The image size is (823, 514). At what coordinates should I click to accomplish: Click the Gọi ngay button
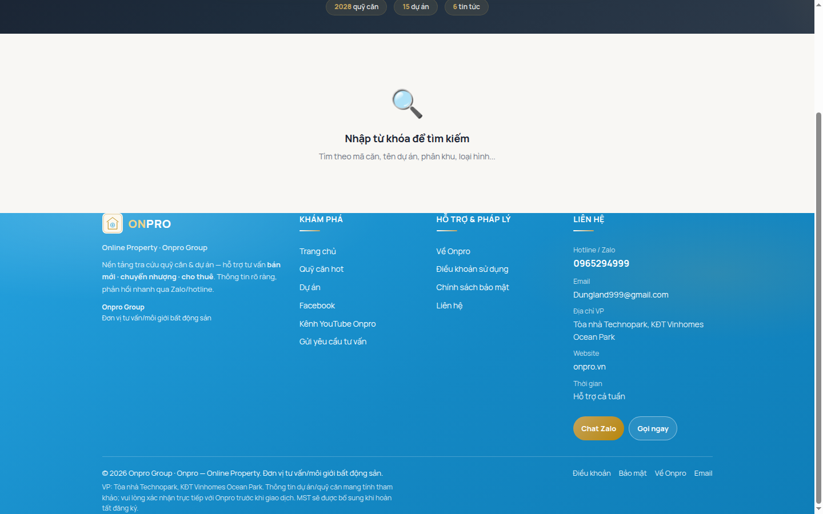(653, 428)
